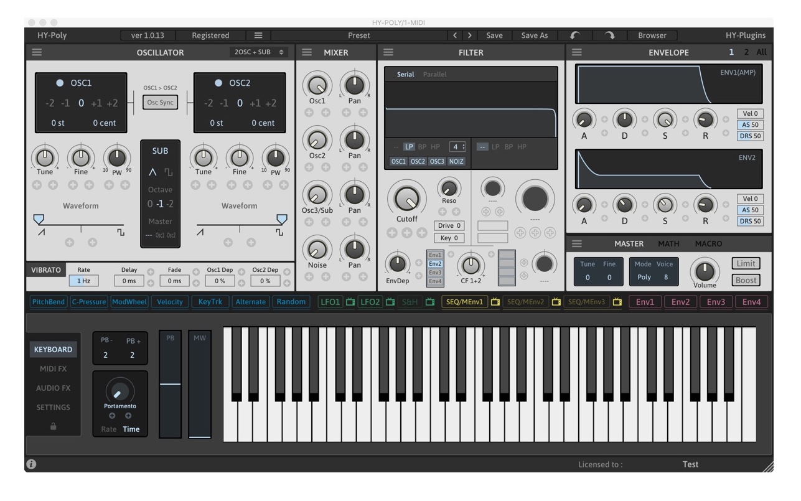
Task: Show All envelopes tab
Action: pyautogui.click(x=762, y=52)
